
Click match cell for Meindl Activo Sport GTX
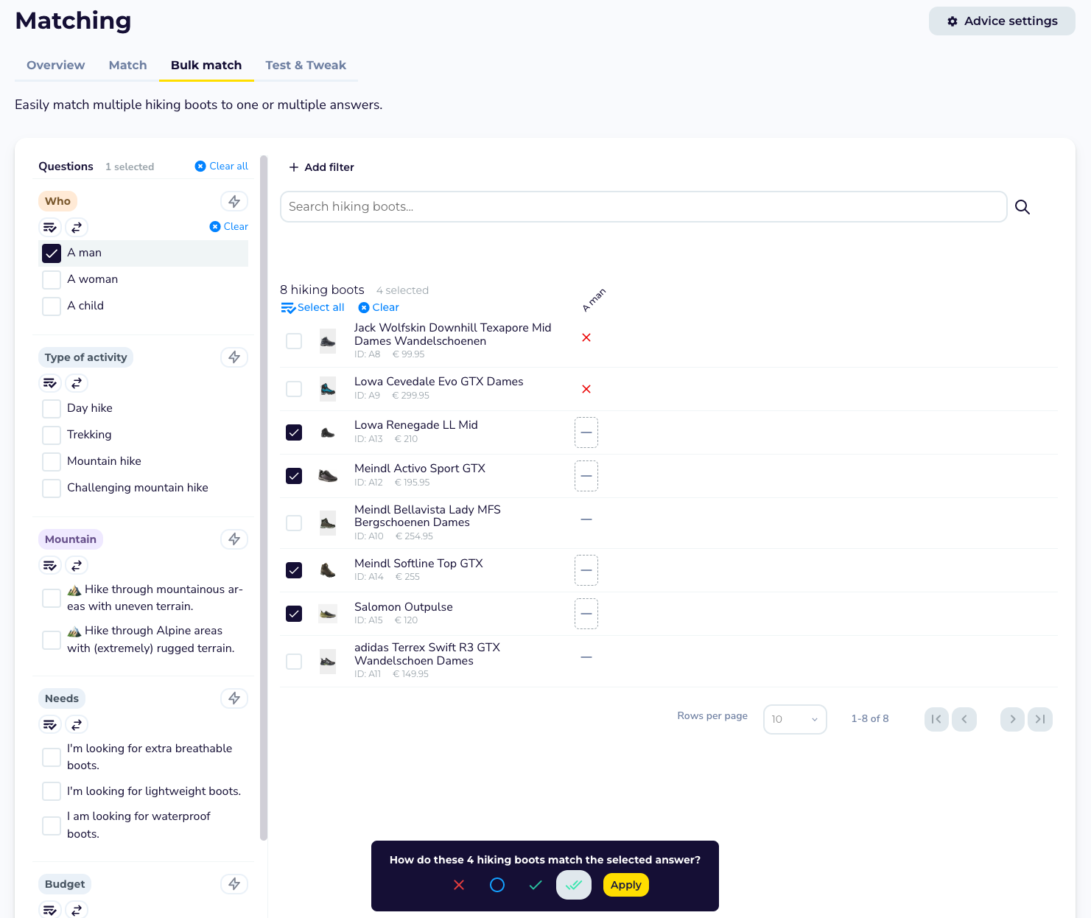(x=586, y=476)
